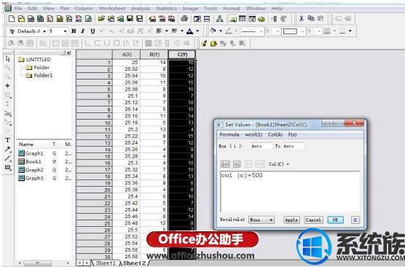Image resolution: width=405 pixels, height=267 pixels.
Task: Select the UNTITLED project root folder
Action: click(35, 60)
